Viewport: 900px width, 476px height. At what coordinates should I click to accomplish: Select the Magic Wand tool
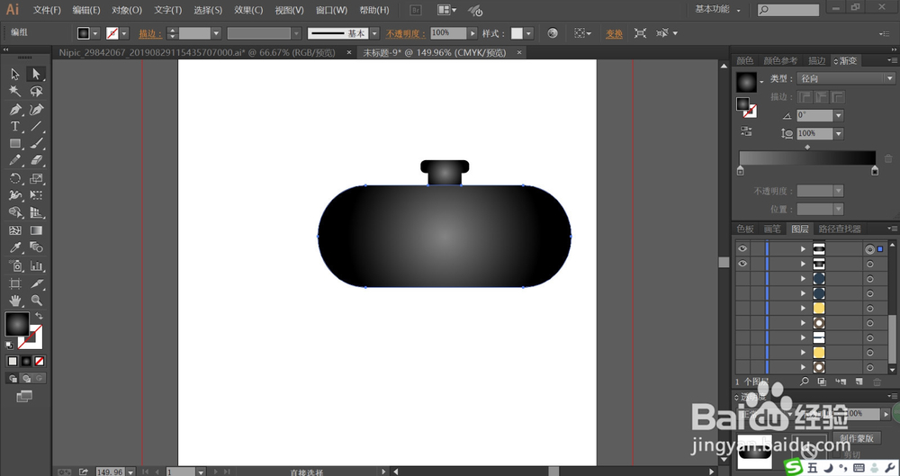coord(15,91)
